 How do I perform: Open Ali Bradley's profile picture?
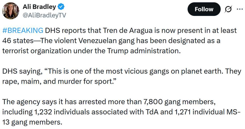pyautogui.click(x=11, y=11)
